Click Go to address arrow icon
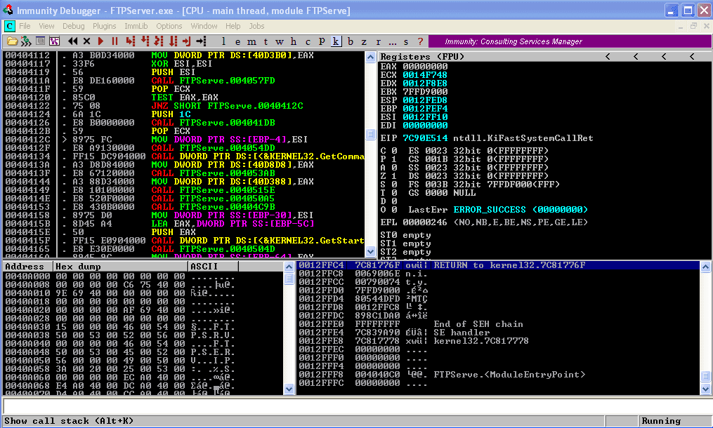Image resolution: width=713 pixels, height=428 pixels. (x=201, y=41)
